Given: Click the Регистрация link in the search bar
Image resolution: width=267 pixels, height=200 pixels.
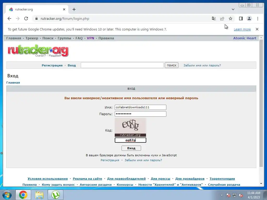Looking at the screenshot, I should point(52,65).
